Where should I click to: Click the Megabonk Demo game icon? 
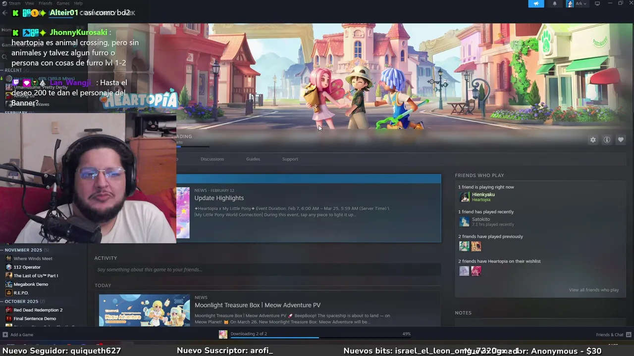[9, 284]
